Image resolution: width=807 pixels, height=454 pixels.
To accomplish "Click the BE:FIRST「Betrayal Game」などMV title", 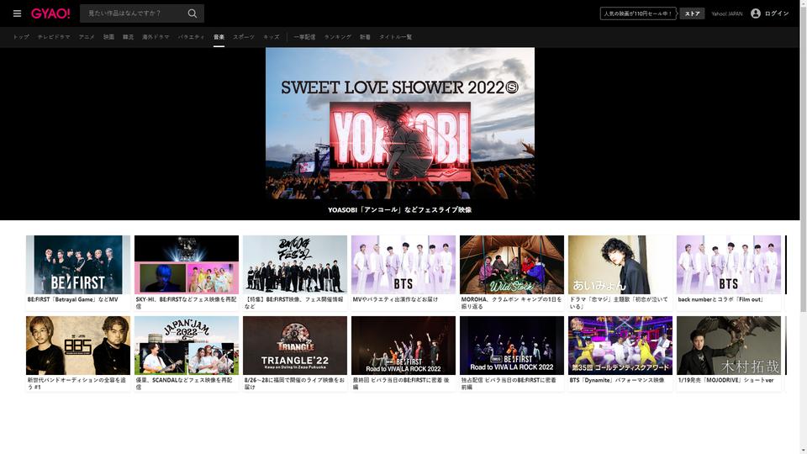I will [x=72, y=299].
